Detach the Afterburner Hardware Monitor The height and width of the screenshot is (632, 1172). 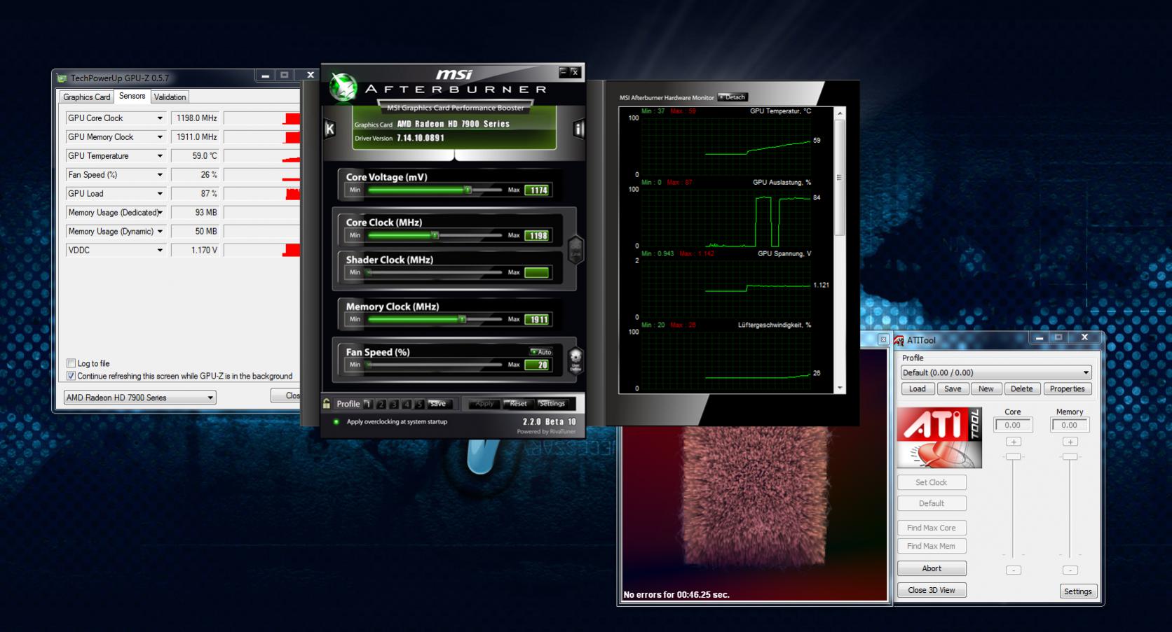(x=732, y=97)
